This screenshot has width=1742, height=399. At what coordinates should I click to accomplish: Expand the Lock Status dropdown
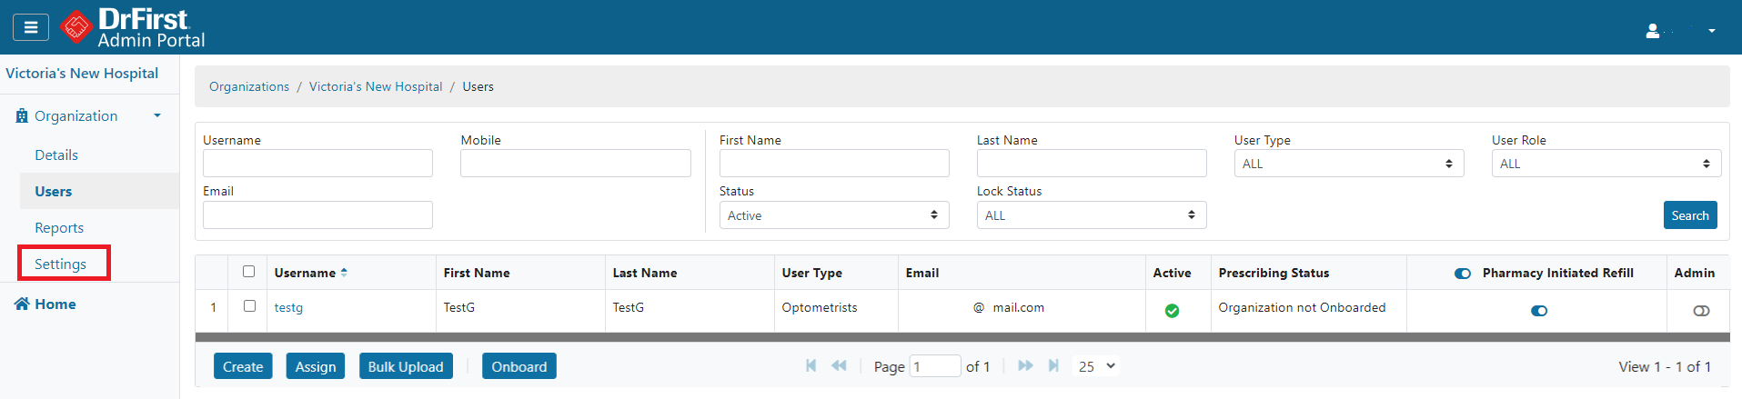tap(1091, 215)
